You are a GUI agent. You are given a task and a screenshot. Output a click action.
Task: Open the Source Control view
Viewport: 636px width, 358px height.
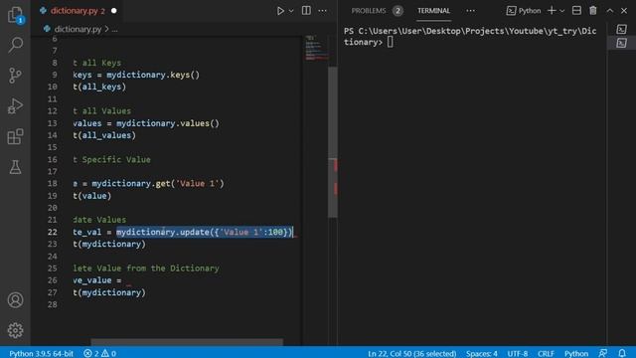(x=16, y=76)
